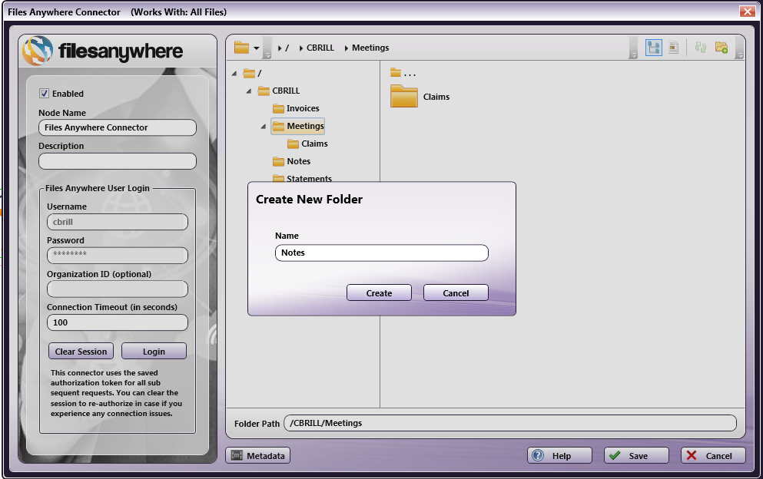763x479 pixels.
Task: Click the Username field
Action: 118,222
